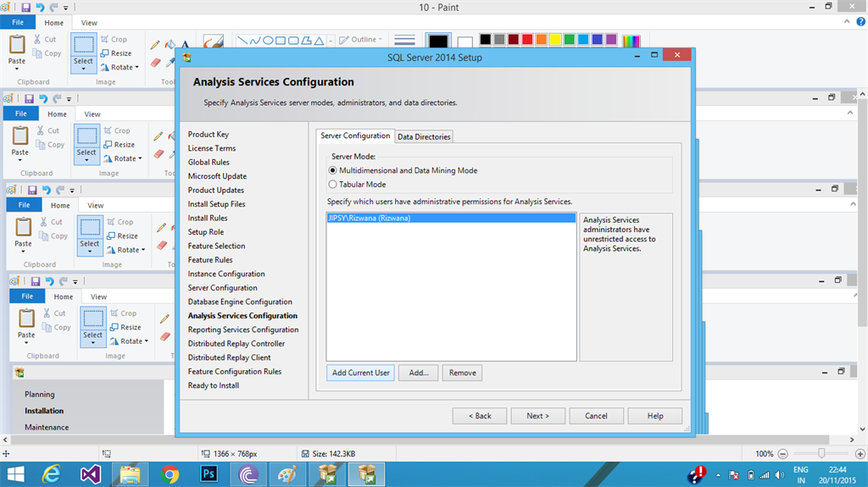Crop the image from the topmost ribbon

coord(114,39)
